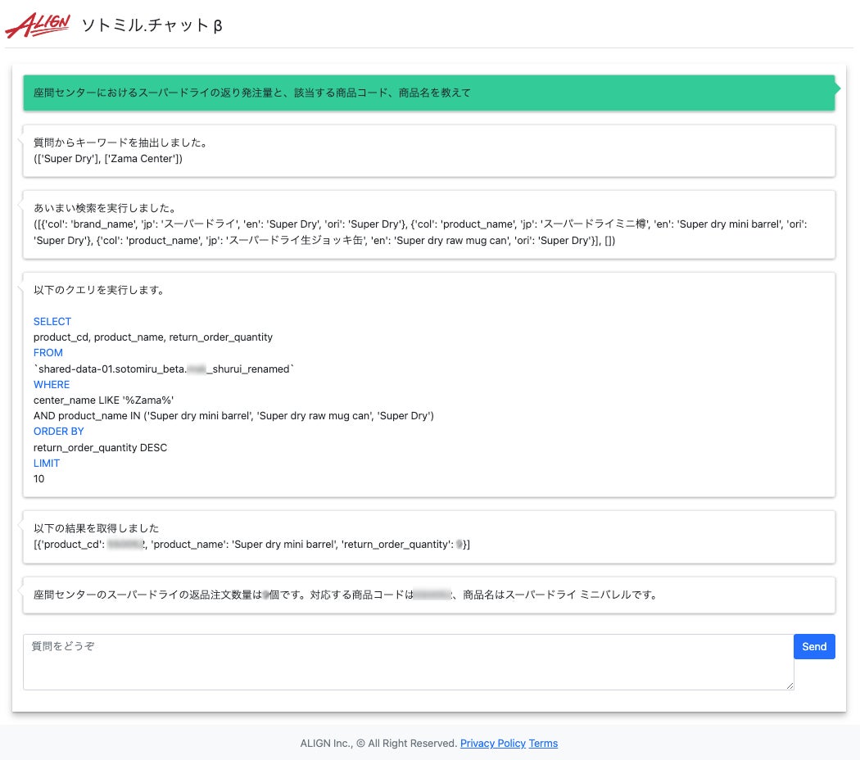Screen dimensions: 860x760
Task: Click the resize handle of the question textarea
Action: tap(790, 686)
